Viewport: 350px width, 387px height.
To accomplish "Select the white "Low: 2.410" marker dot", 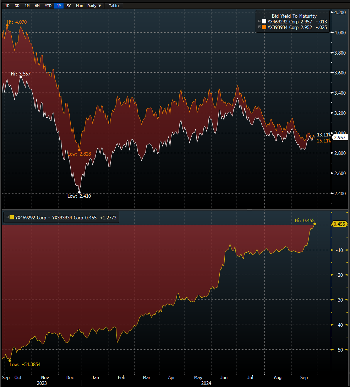I will (79, 192).
